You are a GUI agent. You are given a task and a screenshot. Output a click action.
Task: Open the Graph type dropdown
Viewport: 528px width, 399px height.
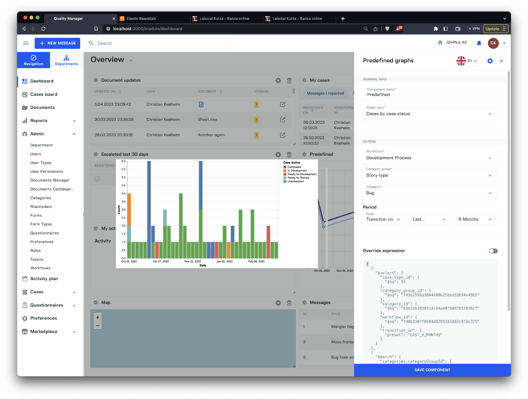(x=430, y=114)
